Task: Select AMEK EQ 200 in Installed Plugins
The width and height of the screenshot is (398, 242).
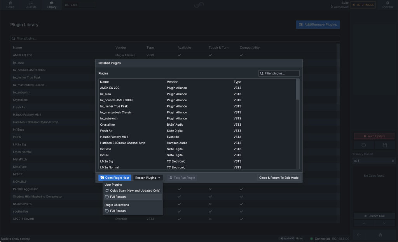Action: pos(197,88)
